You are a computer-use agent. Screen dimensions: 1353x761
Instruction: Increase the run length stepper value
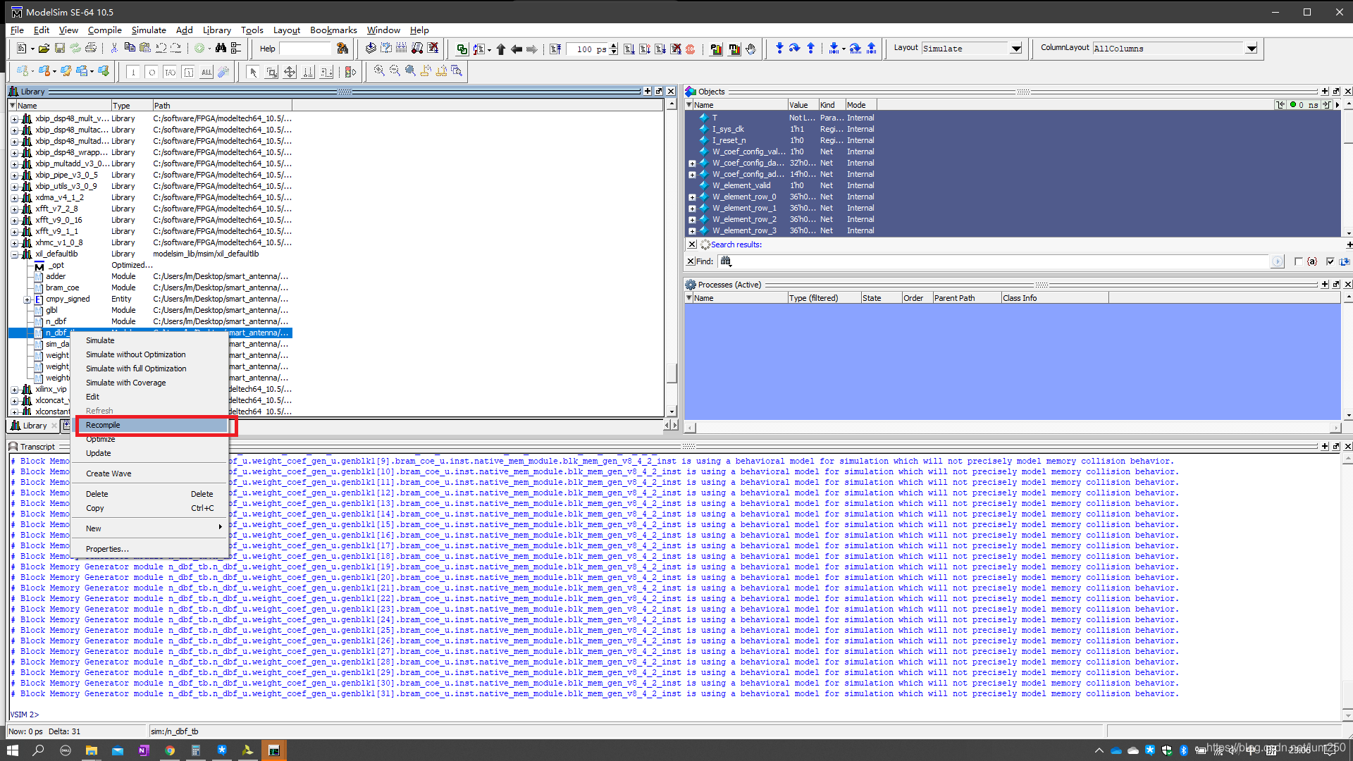(614, 46)
